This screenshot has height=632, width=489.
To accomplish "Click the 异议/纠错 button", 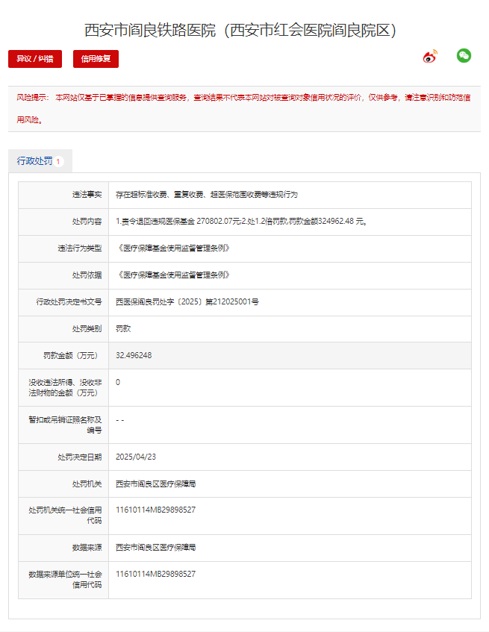I will [35, 59].
